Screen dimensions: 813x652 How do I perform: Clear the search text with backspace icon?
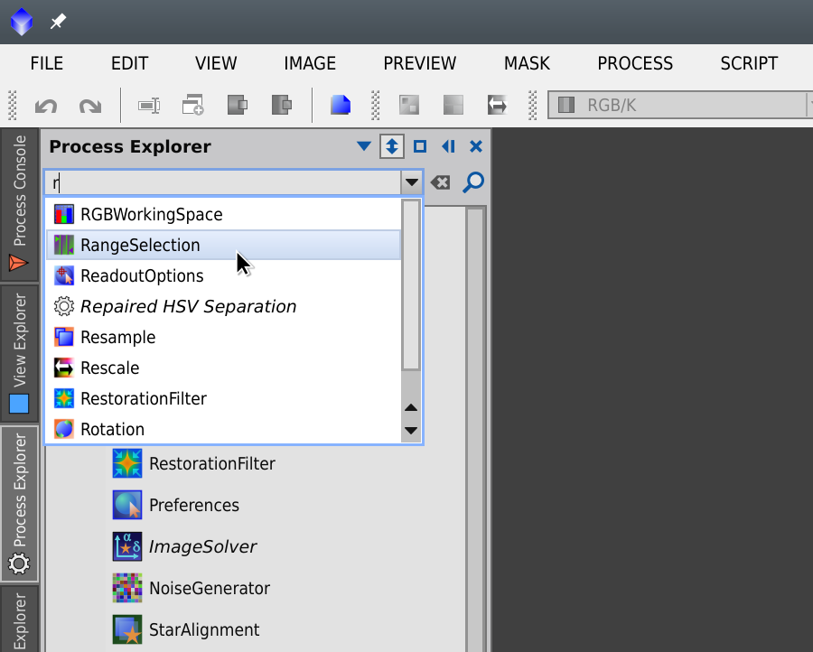point(441,182)
